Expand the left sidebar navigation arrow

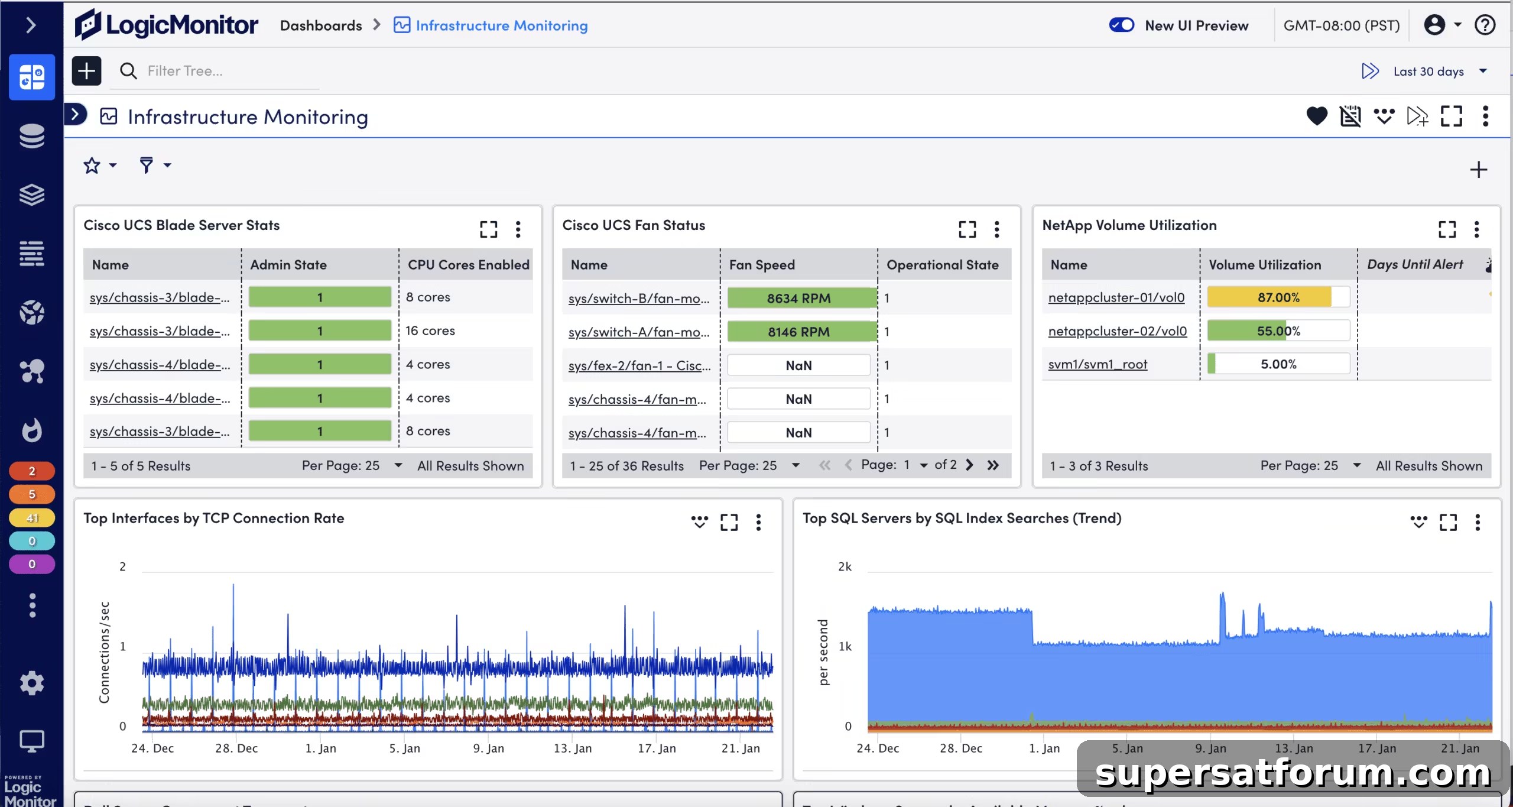tap(31, 25)
